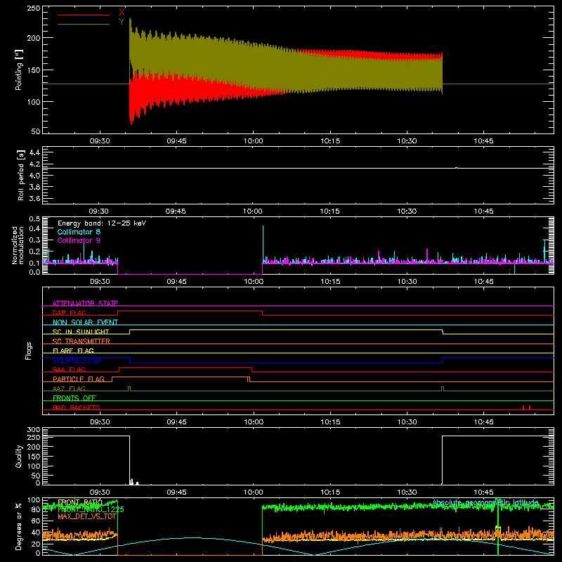Click the 09:45 tick under Pointing plot
This screenshot has height=562, width=562.
(x=176, y=141)
